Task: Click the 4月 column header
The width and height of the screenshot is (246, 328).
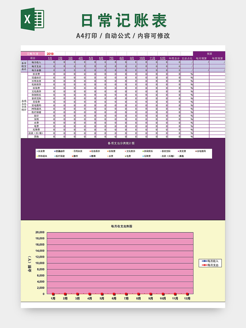Action: [81, 58]
